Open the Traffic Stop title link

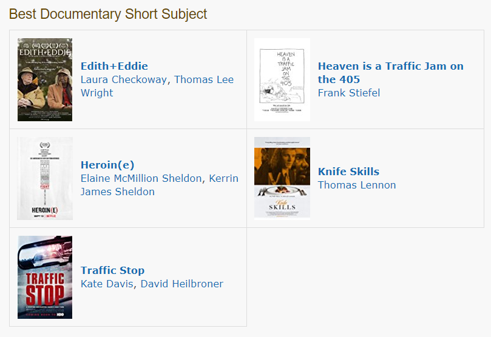112,270
